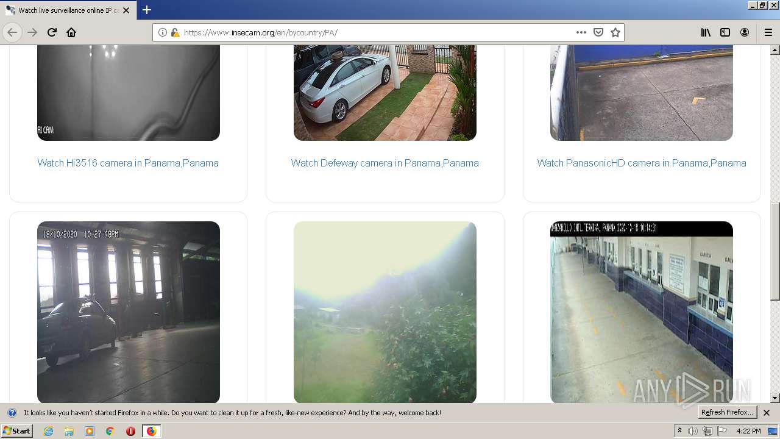Launch Chrome from the taskbar
The width and height of the screenshot is (780, 439).
(x=110, y=431)
